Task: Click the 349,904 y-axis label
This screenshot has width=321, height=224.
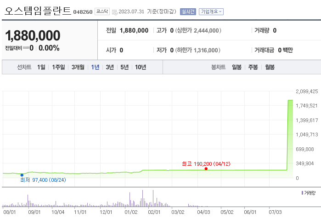Action: tap(304, 163)
